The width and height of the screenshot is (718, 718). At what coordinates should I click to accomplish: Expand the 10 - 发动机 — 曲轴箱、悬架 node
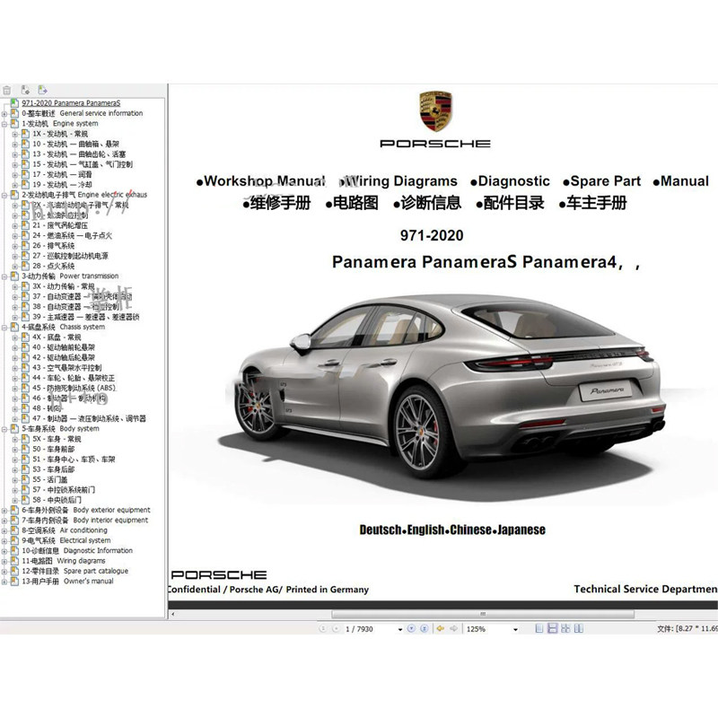(x=15, y=144)
